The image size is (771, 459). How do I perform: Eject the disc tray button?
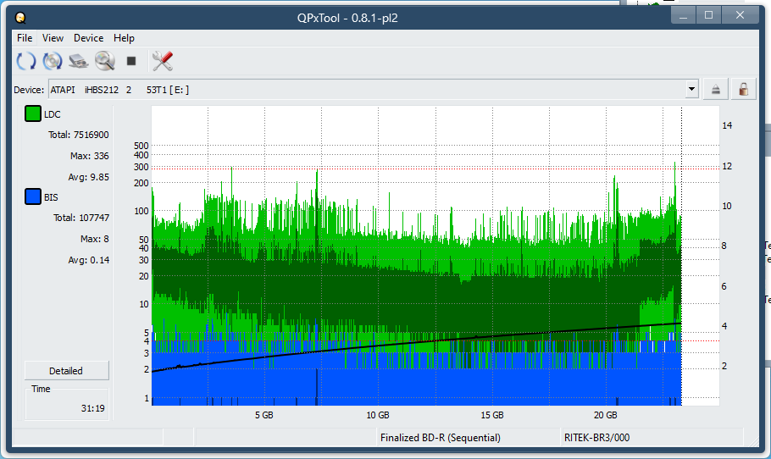[x=715, y=90]
